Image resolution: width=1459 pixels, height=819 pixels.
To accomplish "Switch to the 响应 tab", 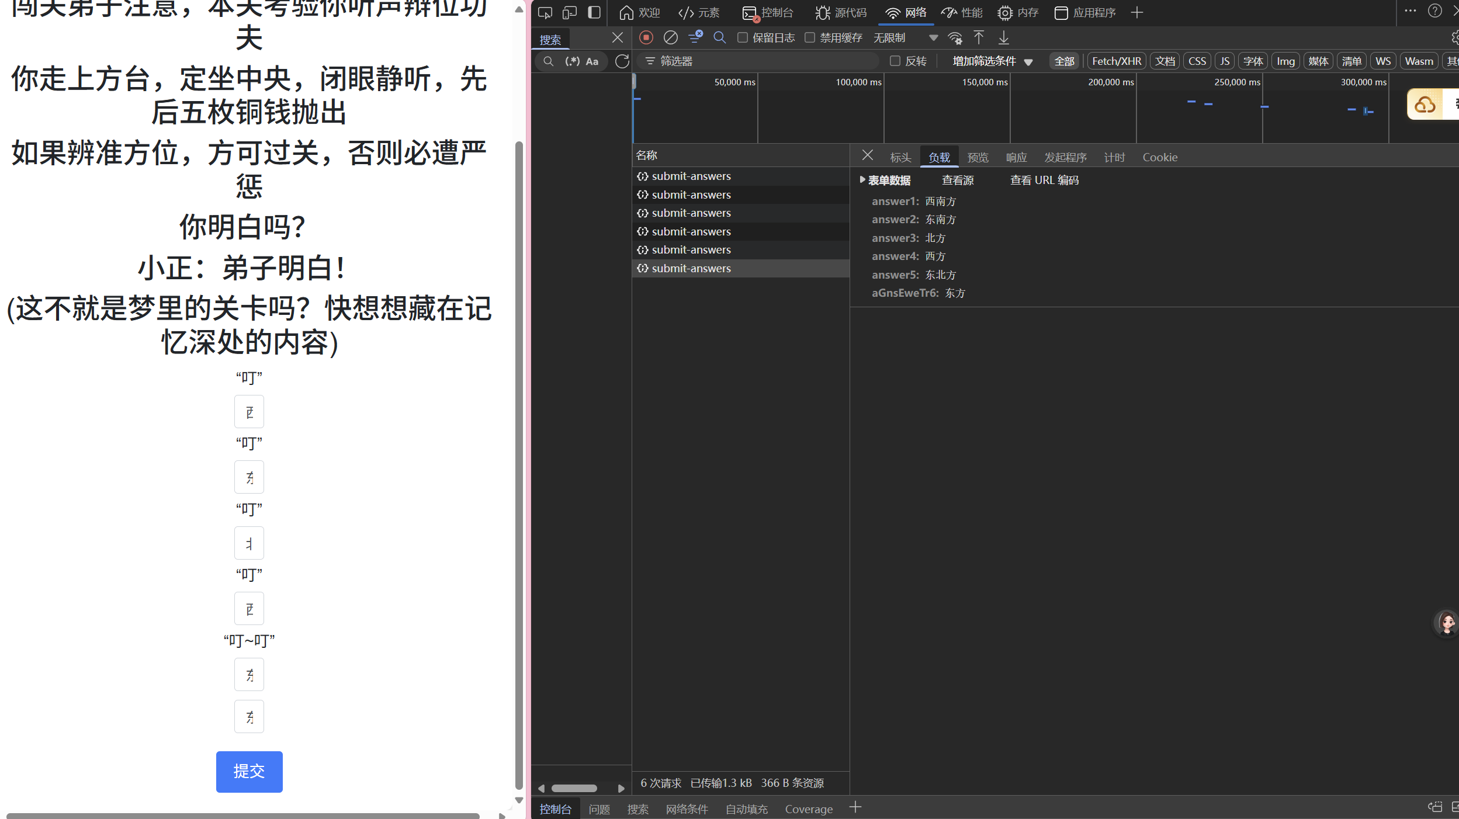I will coord(1016,157).
